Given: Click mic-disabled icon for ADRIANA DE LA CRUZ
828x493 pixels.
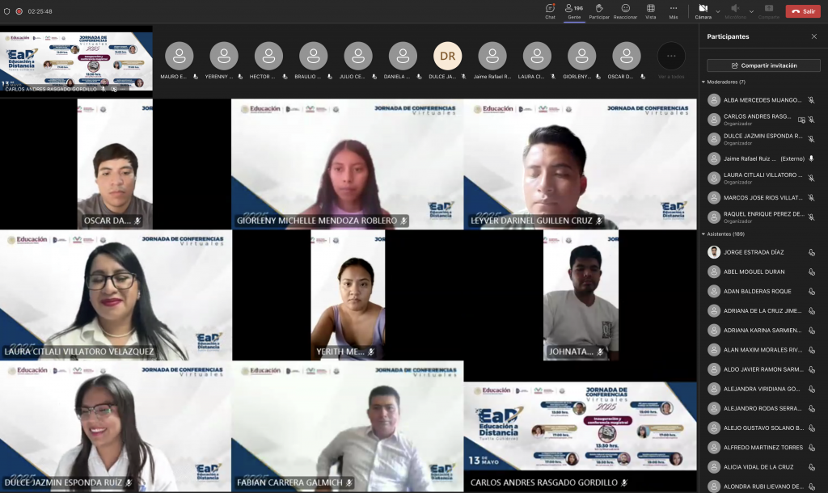Looking at the screenshot, I should 811,311.
